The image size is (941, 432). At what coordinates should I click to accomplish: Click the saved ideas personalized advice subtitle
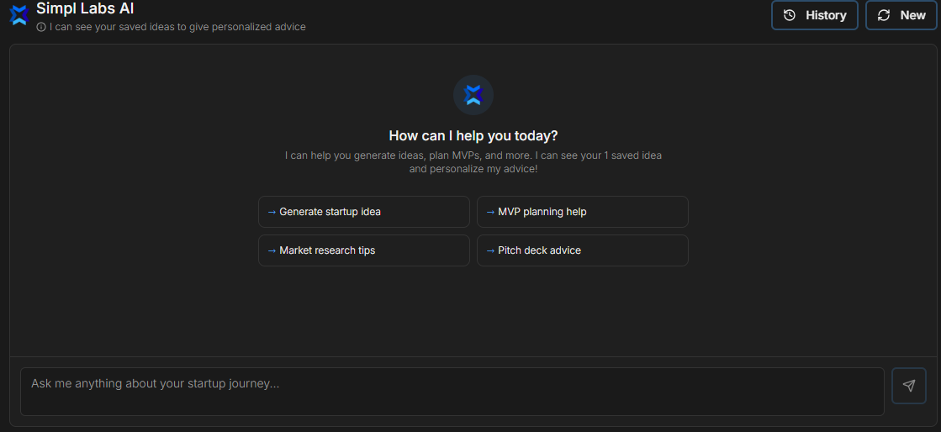pyautogui.click(x=177, y=27)
